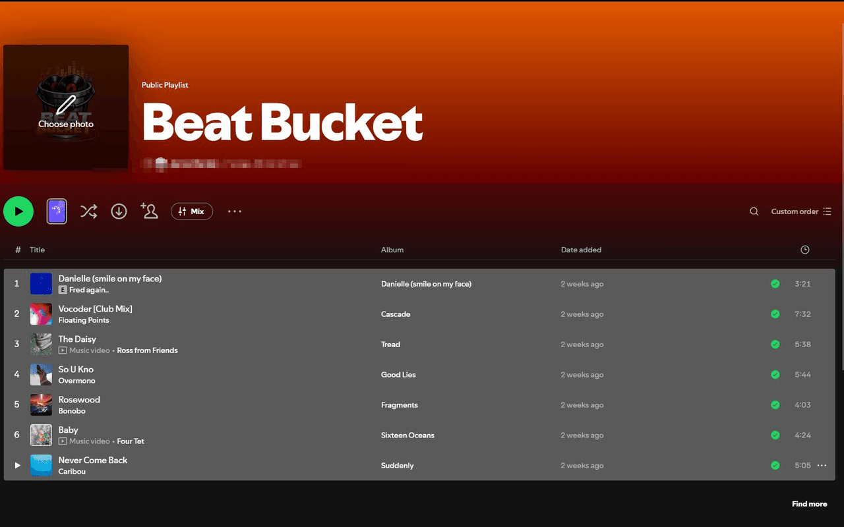
Task: Open the Suddenly album link
Action: (398, 466)
